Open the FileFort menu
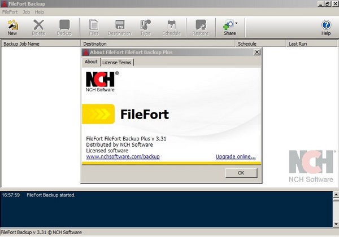Viewport: 339px width, 237px height. point(10,12)
